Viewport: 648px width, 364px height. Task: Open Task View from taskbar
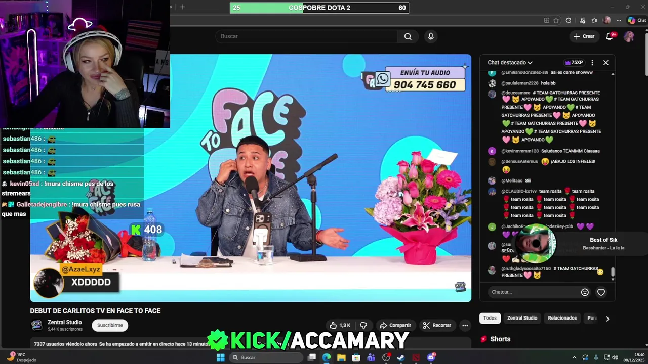click(312, 357)
